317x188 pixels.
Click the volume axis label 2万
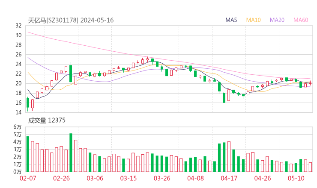18,157
